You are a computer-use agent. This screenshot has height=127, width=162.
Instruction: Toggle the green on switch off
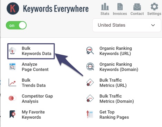click(x=16, y=25)
